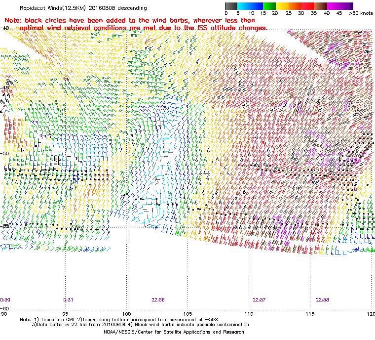This screenshot has width=375, height=340.
Task: Click the longitude axis label 100
Action: click(x=126, y=314)
